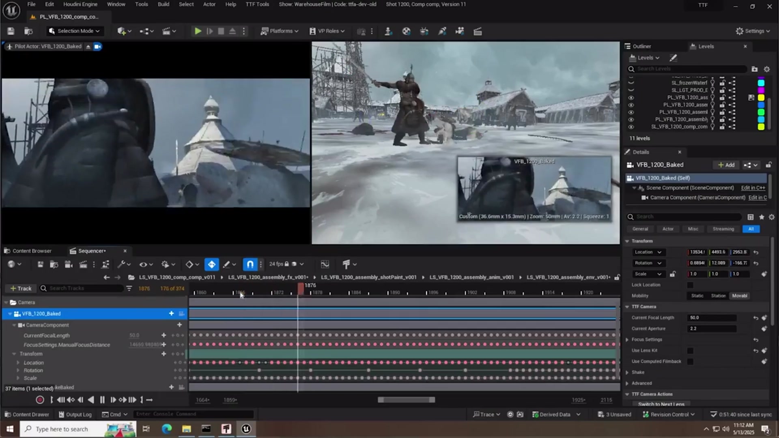The width and height of the screenshot is (779, 438).
Task: Click the Revision Control button
Action: click(x=669, y=414)
